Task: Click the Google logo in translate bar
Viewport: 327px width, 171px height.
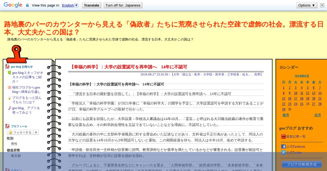Action: [x=13, y=5]
